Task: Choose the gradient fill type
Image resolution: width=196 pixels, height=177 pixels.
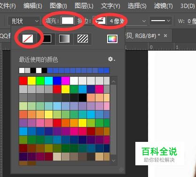Action: pyautogui.click(x=64, y=38)
